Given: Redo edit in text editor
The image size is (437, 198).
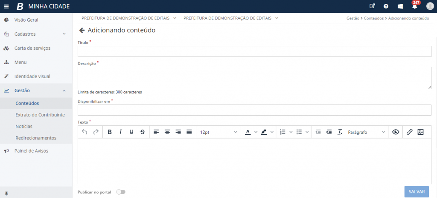Looking at the screenshot, I should pos(96,132).
